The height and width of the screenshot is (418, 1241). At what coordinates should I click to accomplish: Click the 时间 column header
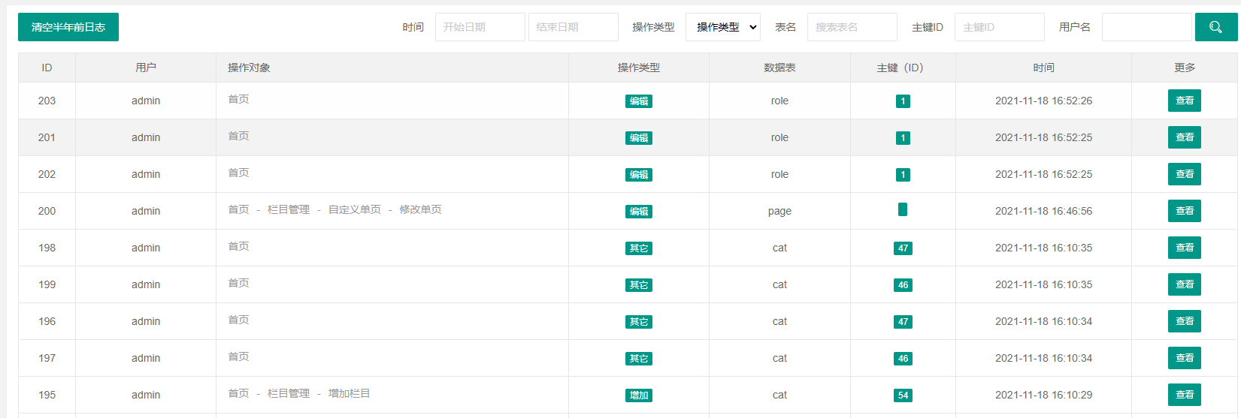coord(1043,68)
